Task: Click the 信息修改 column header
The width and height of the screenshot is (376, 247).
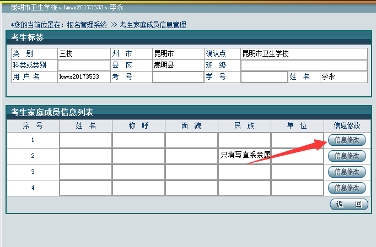Action: 347,125
